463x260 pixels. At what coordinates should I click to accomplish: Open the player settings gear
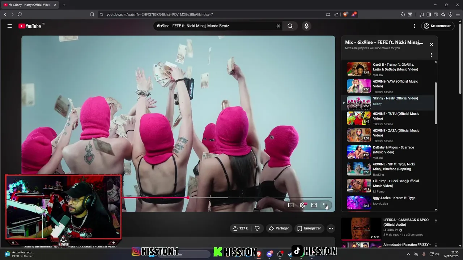coord(302,205)
